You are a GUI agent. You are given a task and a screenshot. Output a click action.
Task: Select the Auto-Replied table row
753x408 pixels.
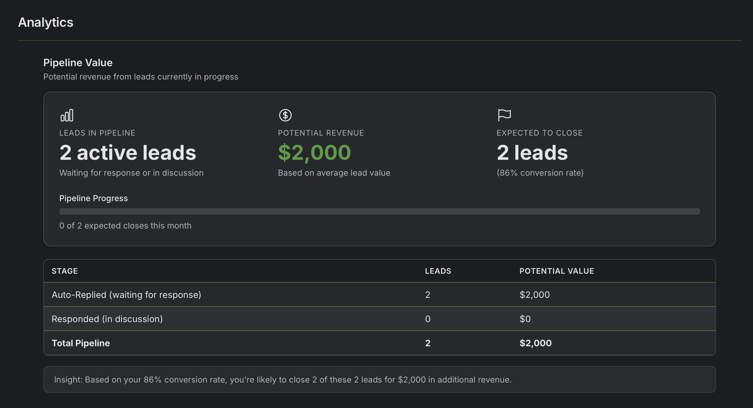tap(223, 294)
